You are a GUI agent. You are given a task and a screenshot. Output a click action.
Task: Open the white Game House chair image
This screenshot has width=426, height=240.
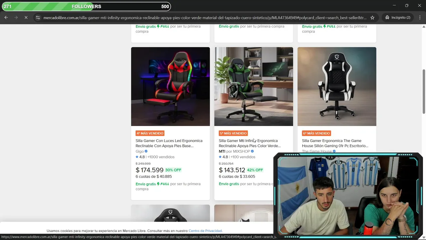tap(337, 86)
